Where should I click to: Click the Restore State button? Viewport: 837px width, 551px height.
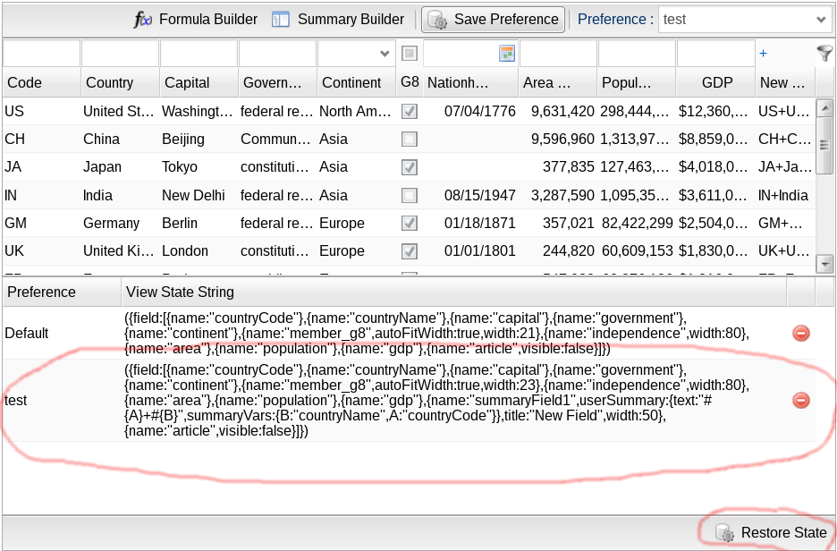click(772, 532)
